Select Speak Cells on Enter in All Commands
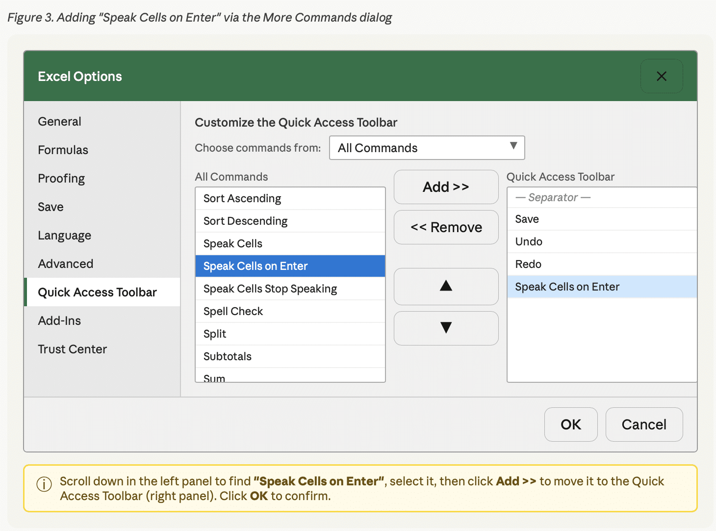 tap(290, 266)
